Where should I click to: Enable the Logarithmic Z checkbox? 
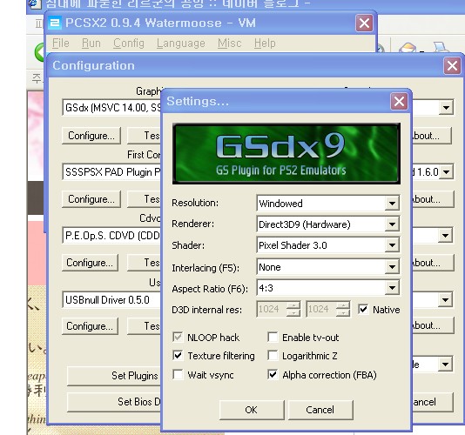tap(273, 355)
